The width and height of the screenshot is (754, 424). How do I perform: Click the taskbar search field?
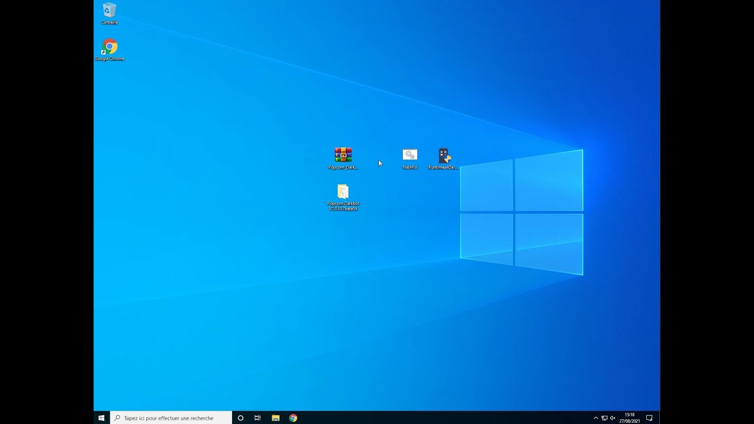[171, 418]
